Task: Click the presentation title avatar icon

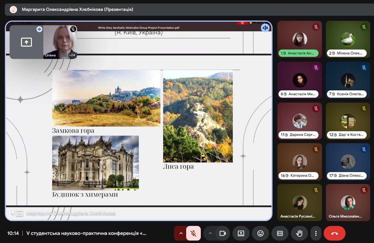Action: (x=13, y=9)
